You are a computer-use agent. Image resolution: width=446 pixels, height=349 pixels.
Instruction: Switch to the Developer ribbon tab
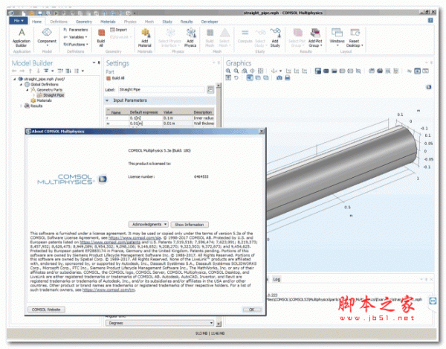pyautogui.click(x=210, y=22)
